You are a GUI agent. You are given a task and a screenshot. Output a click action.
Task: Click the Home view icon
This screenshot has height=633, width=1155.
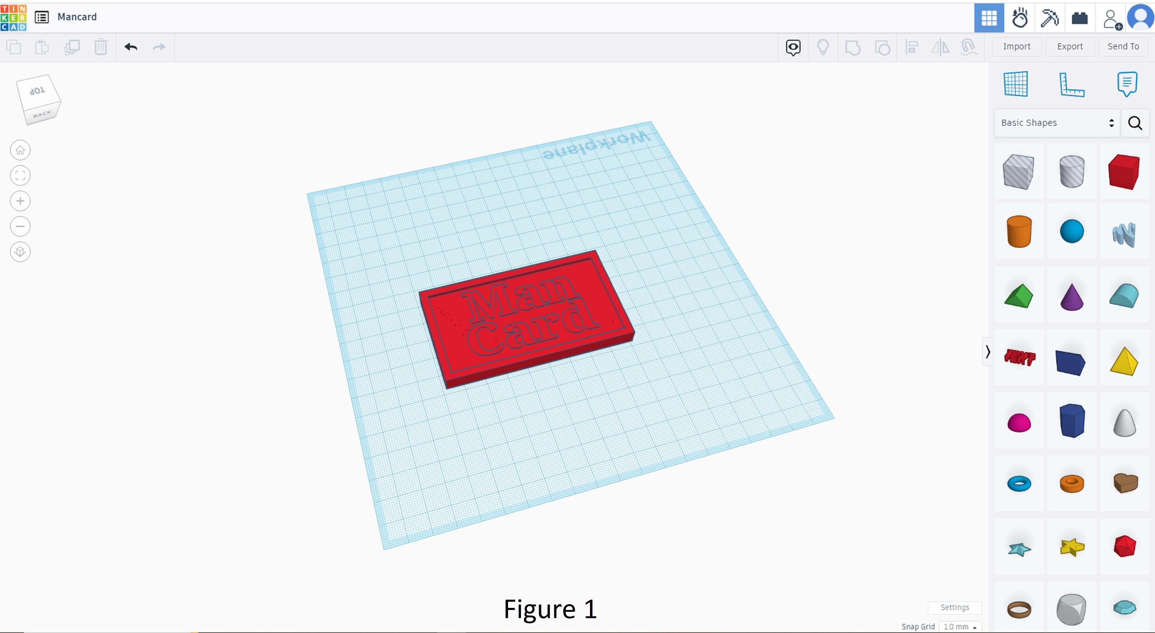click(x=20, y=150)
